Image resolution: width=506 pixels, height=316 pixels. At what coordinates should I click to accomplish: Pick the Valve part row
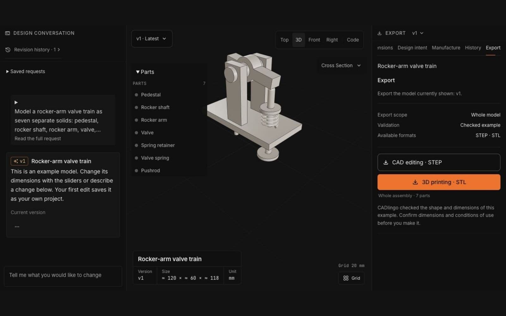click(x=169, y=133)
